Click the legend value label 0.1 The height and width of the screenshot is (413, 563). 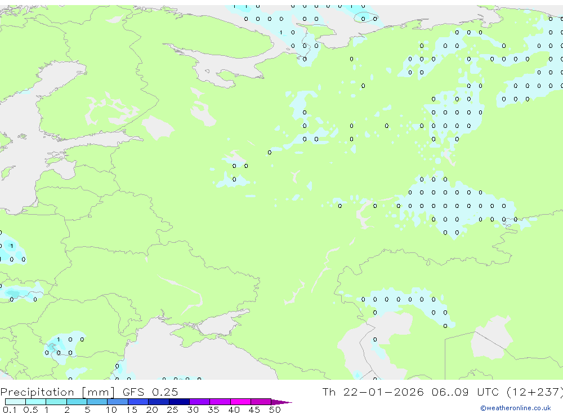(x=10, y=410)
